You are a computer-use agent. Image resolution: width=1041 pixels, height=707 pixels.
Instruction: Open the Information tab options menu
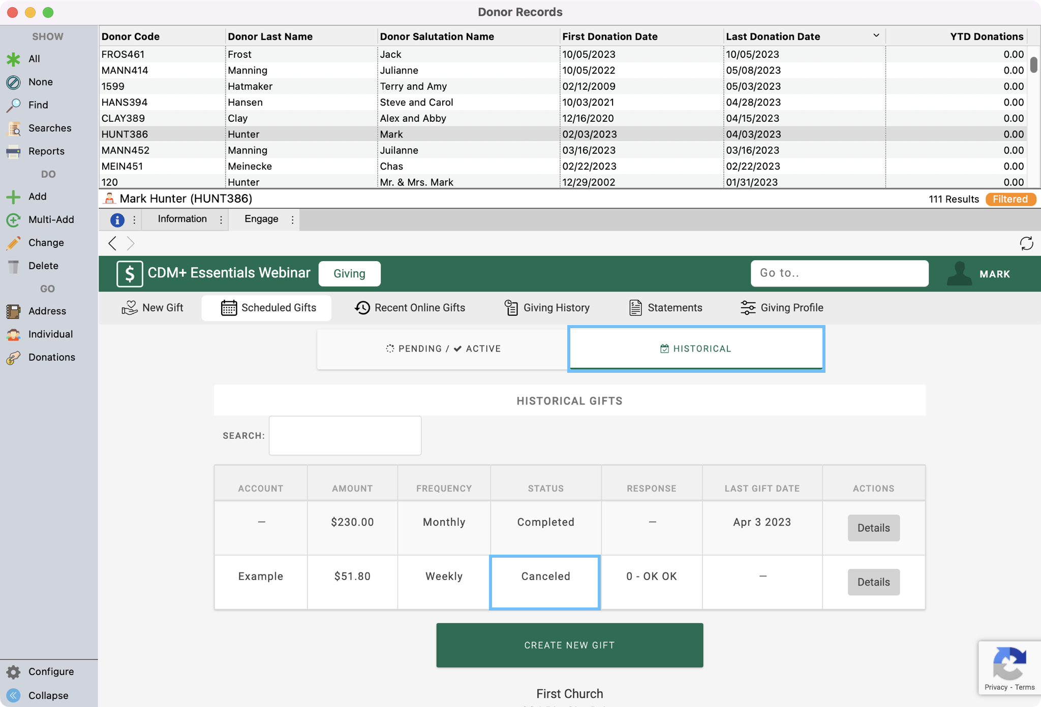click(x=221, y=219)
